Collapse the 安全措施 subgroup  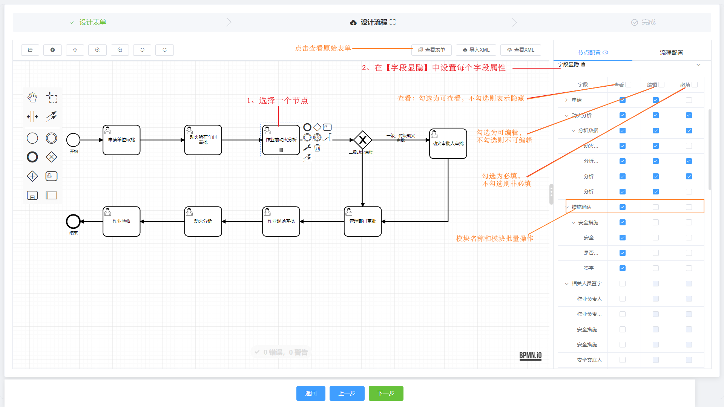573,223
